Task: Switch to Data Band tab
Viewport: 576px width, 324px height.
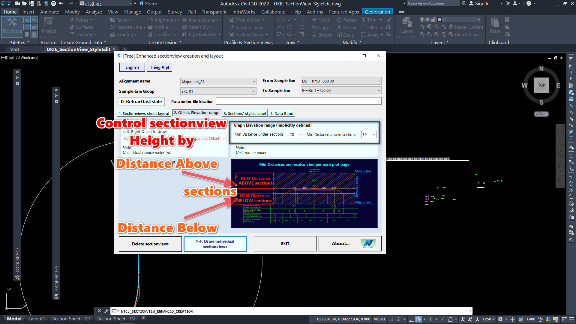Action: [x=281, y=113]
